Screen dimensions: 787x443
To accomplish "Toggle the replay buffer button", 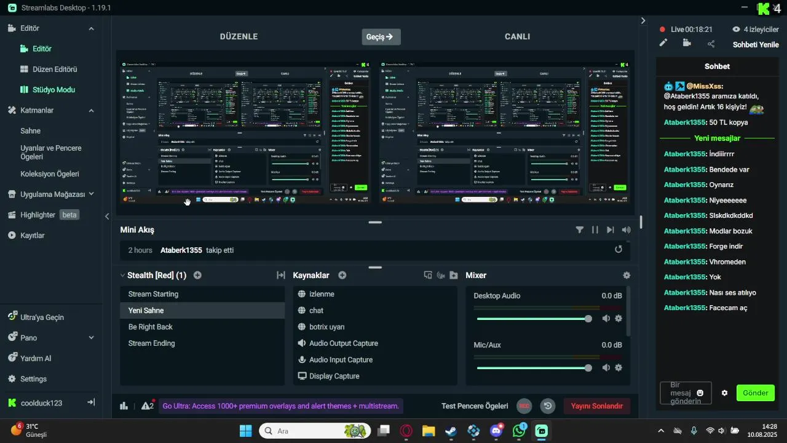I will (547, 406).
